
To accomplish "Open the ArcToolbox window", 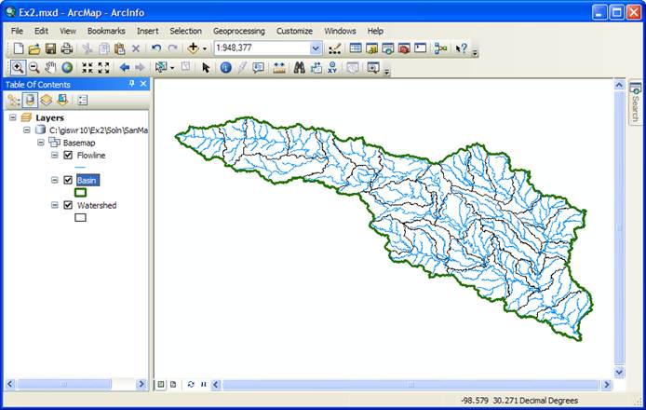I will (404, 48).
